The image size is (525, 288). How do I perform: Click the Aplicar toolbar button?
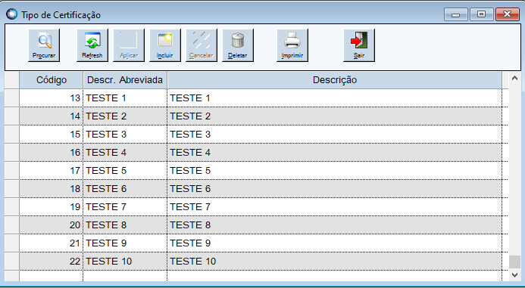pos(129,45)
